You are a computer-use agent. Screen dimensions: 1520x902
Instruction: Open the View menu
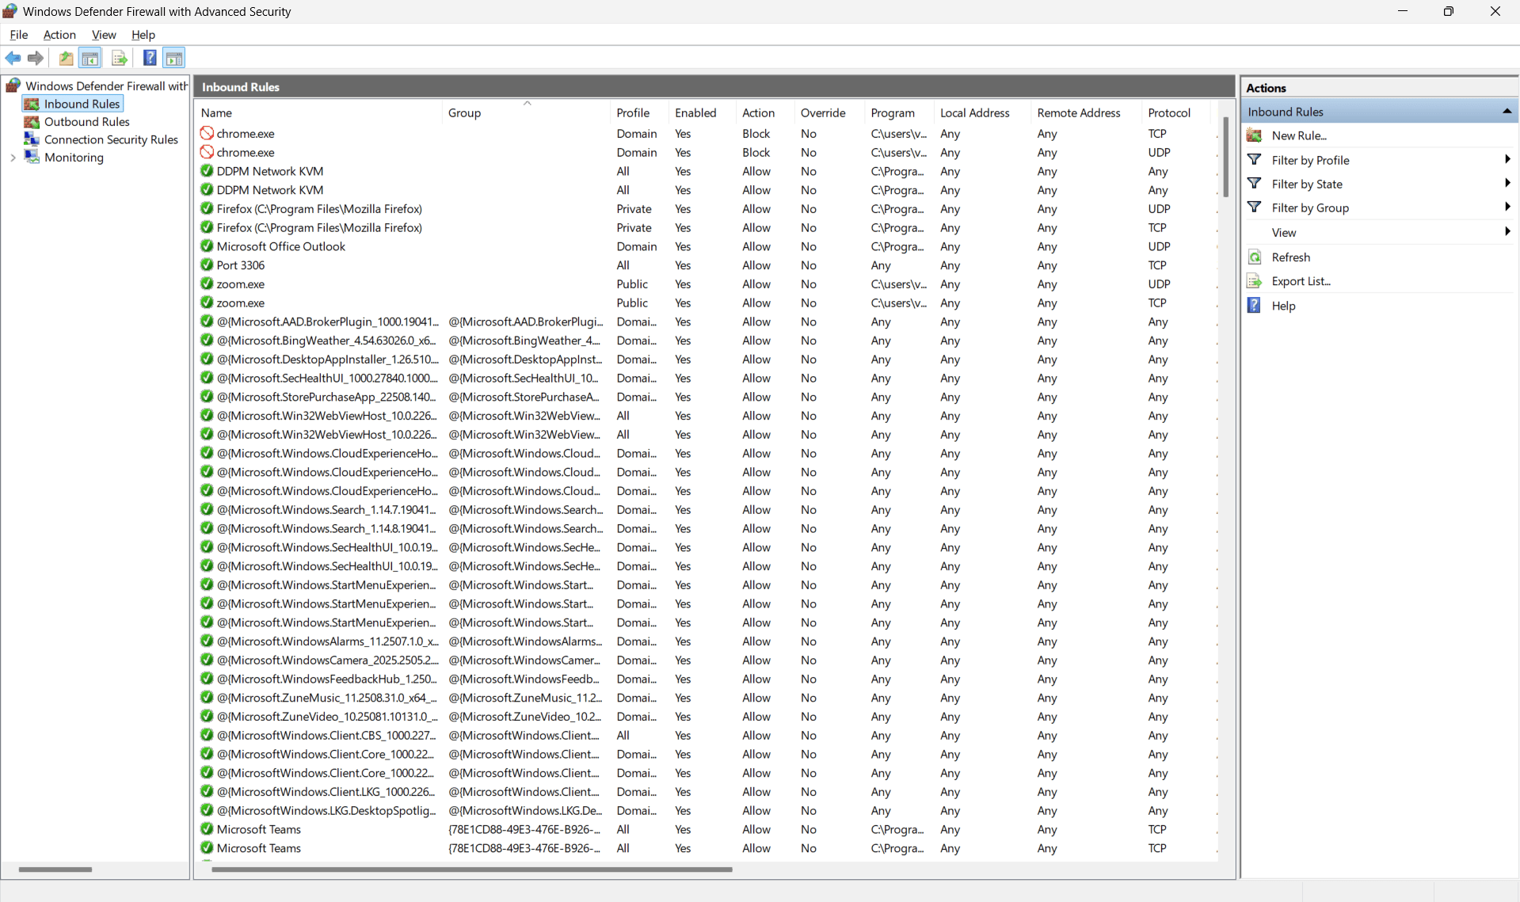[104, 35]
